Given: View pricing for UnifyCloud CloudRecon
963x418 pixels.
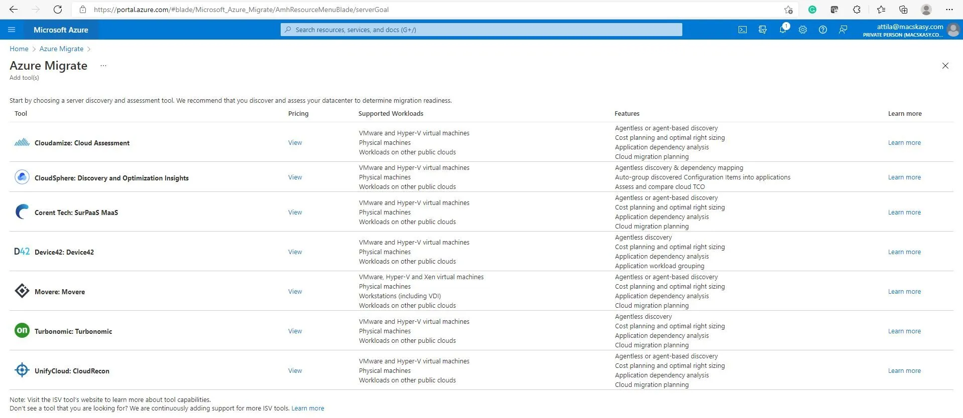Looking at the screenshot, I should point(295,371).
